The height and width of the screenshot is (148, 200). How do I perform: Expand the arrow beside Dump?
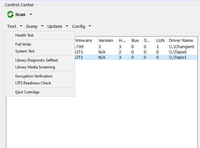tap(42, 26)
